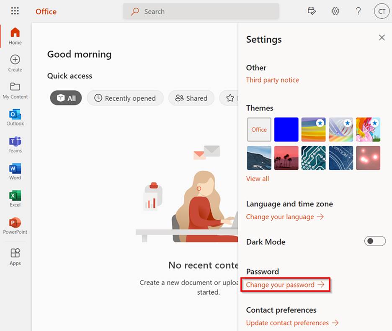Select the Shared filter pill
The height and width of the screenshot is (331, 392).
point(191,98)
